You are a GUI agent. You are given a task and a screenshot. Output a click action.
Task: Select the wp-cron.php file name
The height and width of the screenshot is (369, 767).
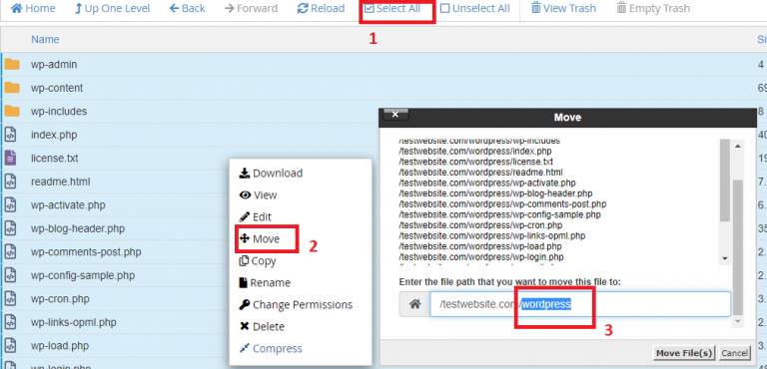click(x=60, y=298)
